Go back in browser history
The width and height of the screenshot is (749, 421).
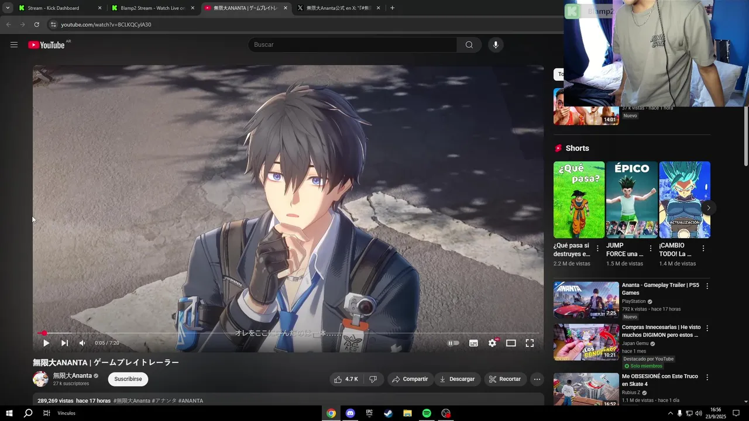(x=8, y=25)
